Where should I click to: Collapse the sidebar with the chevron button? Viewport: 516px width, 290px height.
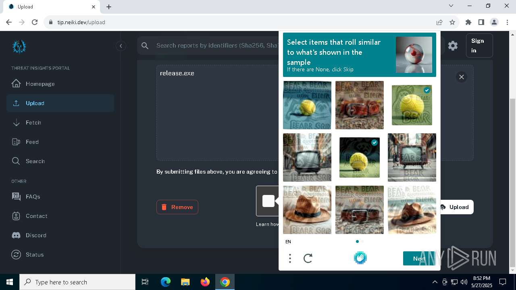pyautogui.click(x=121, y=46)
